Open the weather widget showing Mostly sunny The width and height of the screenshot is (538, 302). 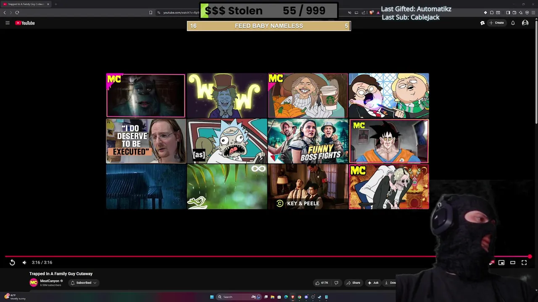[15, 297]
